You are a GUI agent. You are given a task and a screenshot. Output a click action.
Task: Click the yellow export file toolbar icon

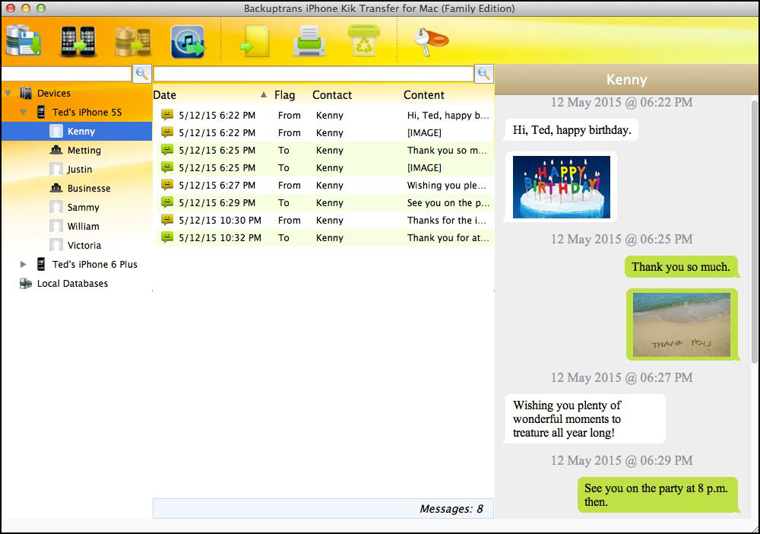[x=255, y=42]
